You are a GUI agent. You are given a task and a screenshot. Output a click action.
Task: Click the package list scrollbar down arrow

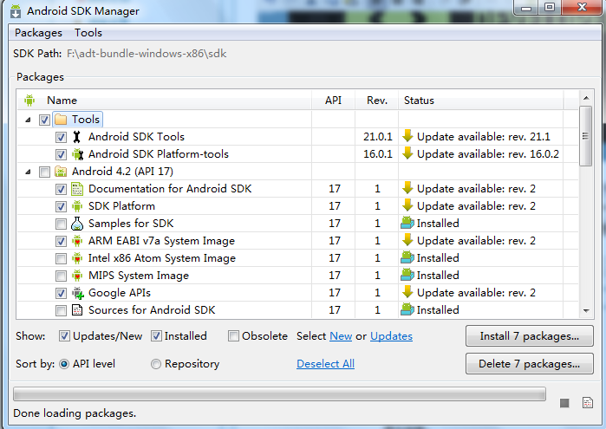(586, 310)
